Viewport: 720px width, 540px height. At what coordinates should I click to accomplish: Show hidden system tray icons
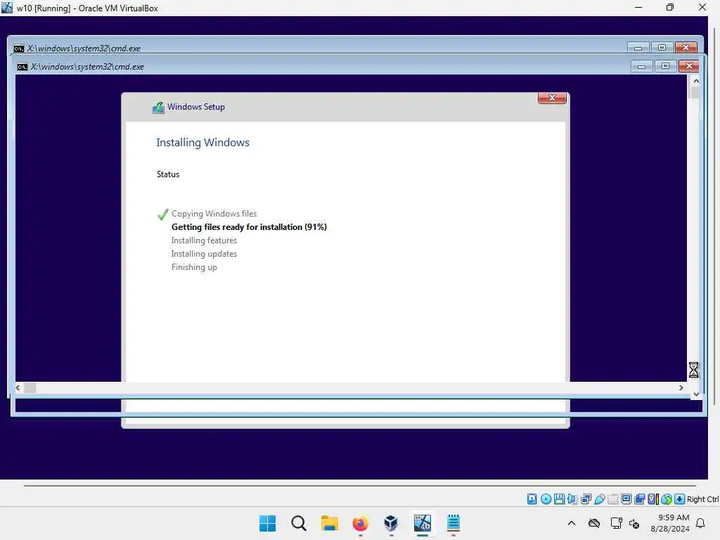coord(572,523)
